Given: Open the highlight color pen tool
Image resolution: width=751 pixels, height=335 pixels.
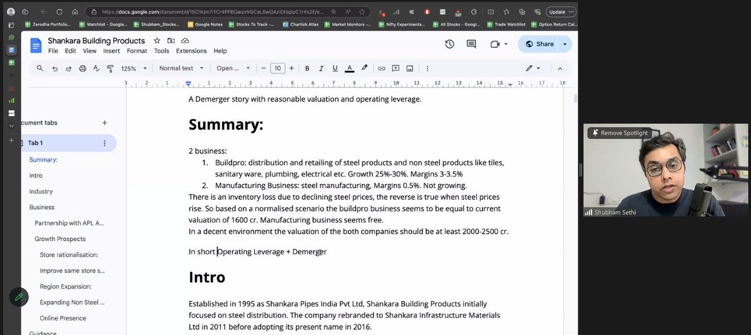Looking at the screenshot, I should (364, 68).
